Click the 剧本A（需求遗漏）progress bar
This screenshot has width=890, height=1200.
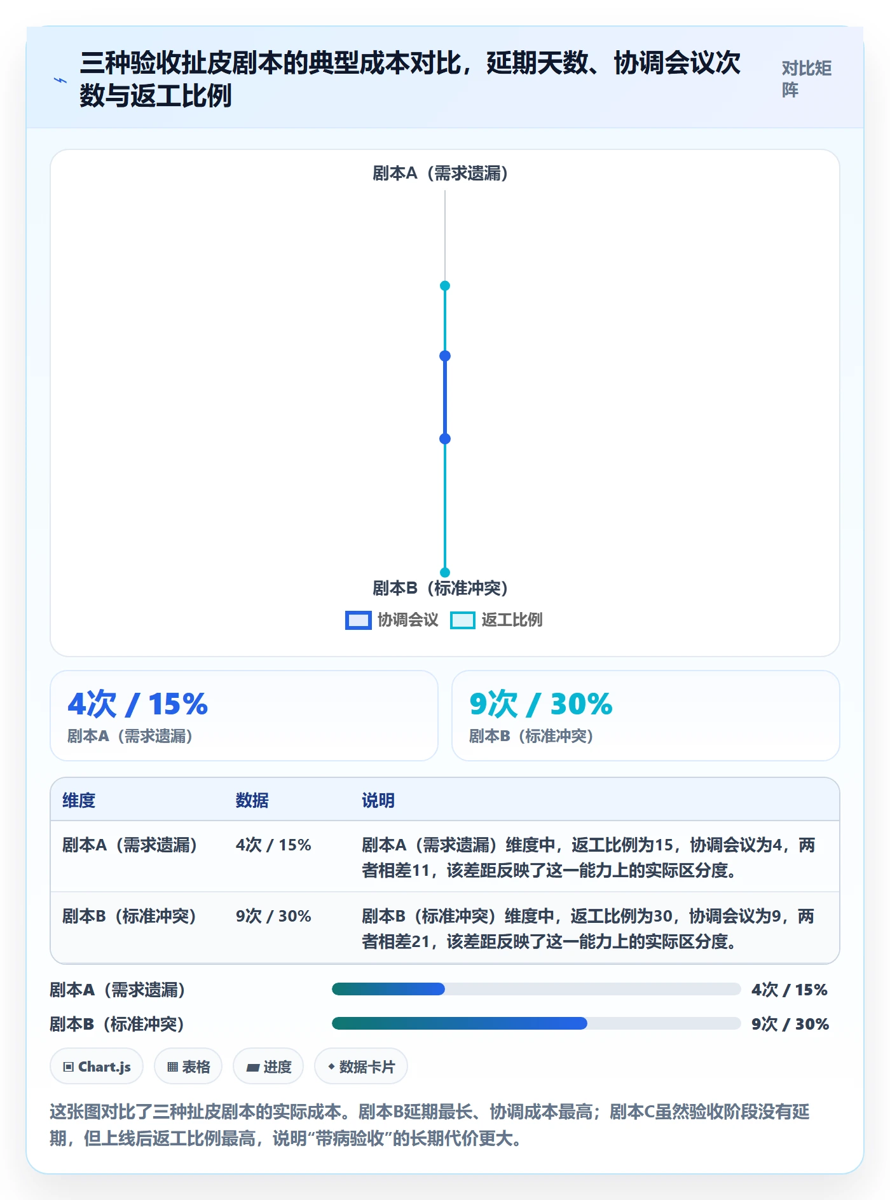537,989
